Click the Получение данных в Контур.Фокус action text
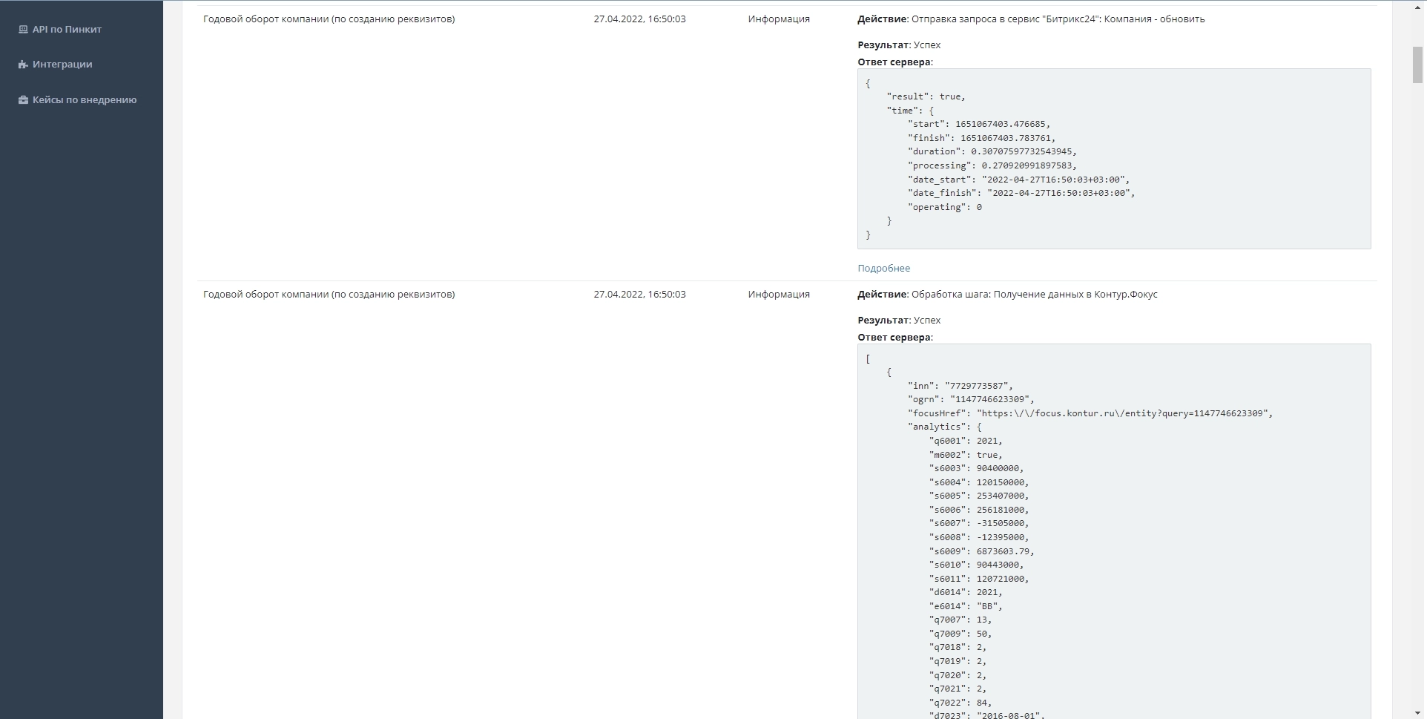Viewport: 1427px width, 719px height. click(1034, 295)
